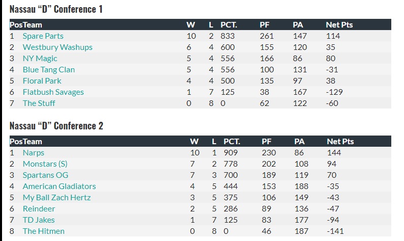Screen dimensions: 404x241
Task: Open the Monstars (S) team link
Action: 45,164
